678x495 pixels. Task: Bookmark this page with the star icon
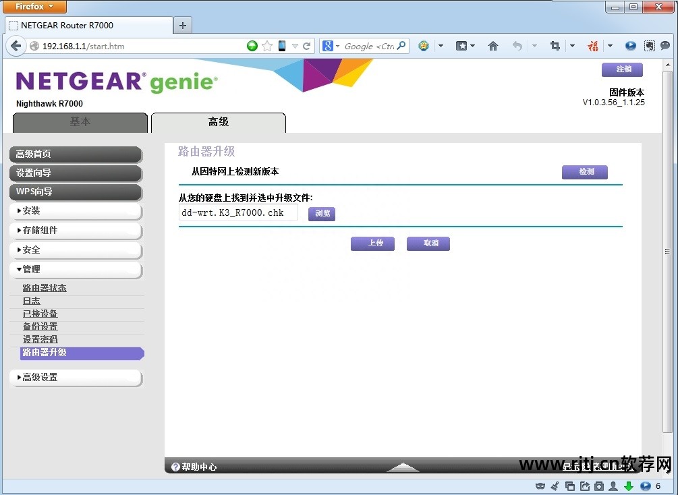point(267,46)
